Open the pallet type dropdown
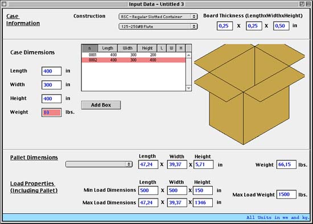The image size is (313, 224). (x=99, y=164)
